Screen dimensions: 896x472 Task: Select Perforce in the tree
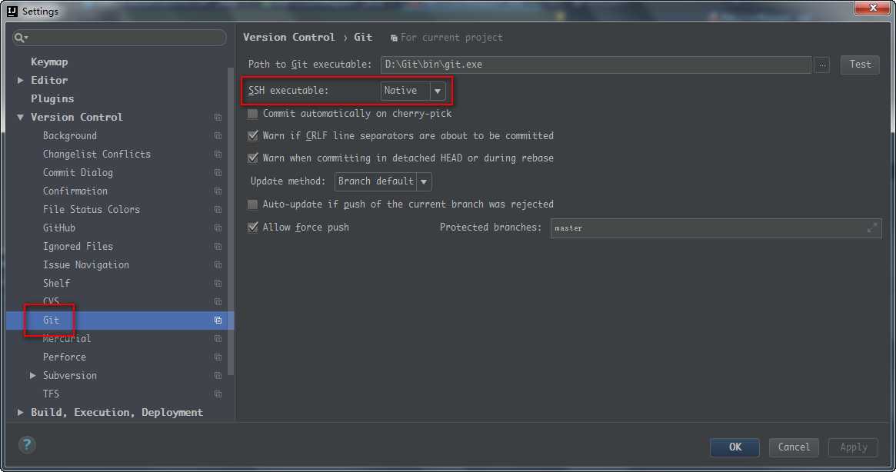click(65, 357)
